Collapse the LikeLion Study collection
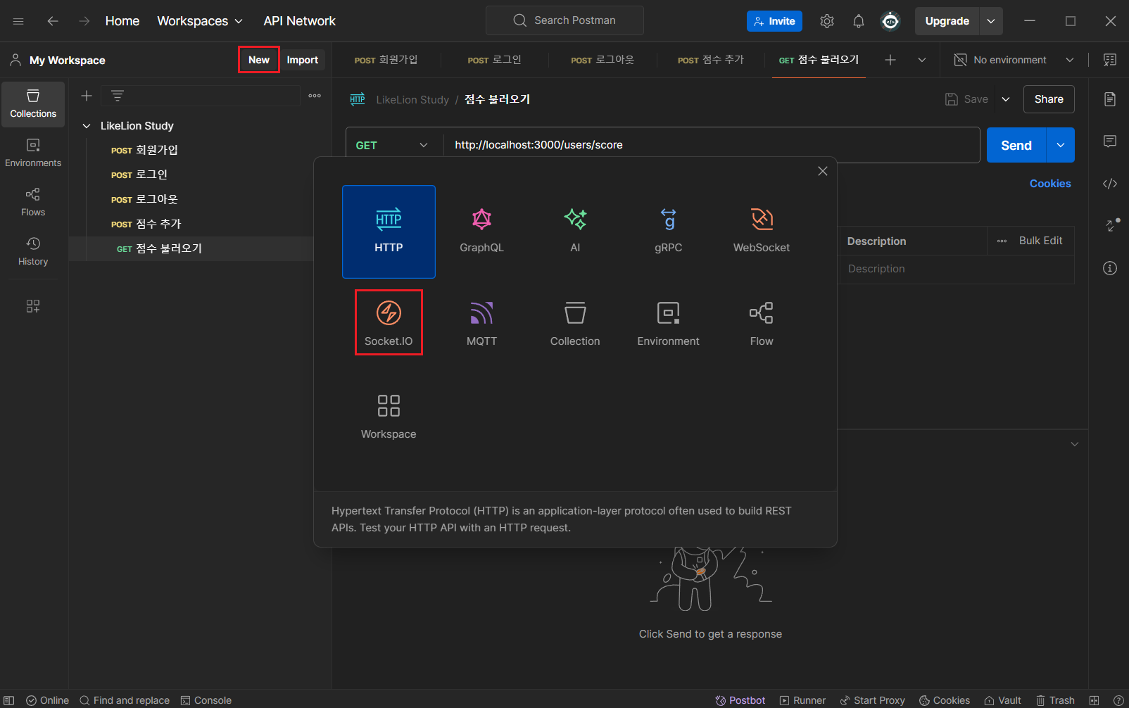The image size is (1129, 708). point(87,126)
